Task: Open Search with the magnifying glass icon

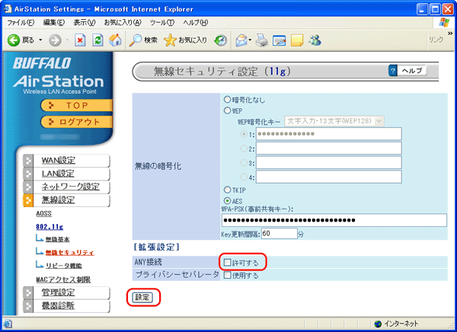Action: coord(134,40)
